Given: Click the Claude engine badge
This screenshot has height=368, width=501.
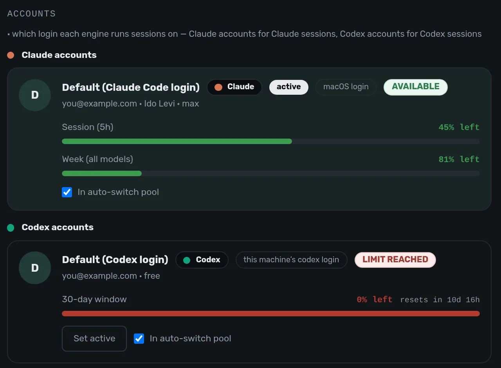Looking at the screenshot, I should pos(234,87).
